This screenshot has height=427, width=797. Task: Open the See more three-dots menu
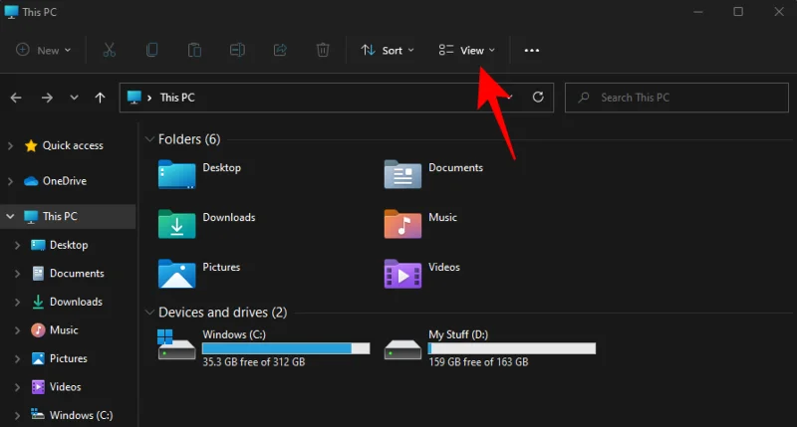tap(532, 51)
